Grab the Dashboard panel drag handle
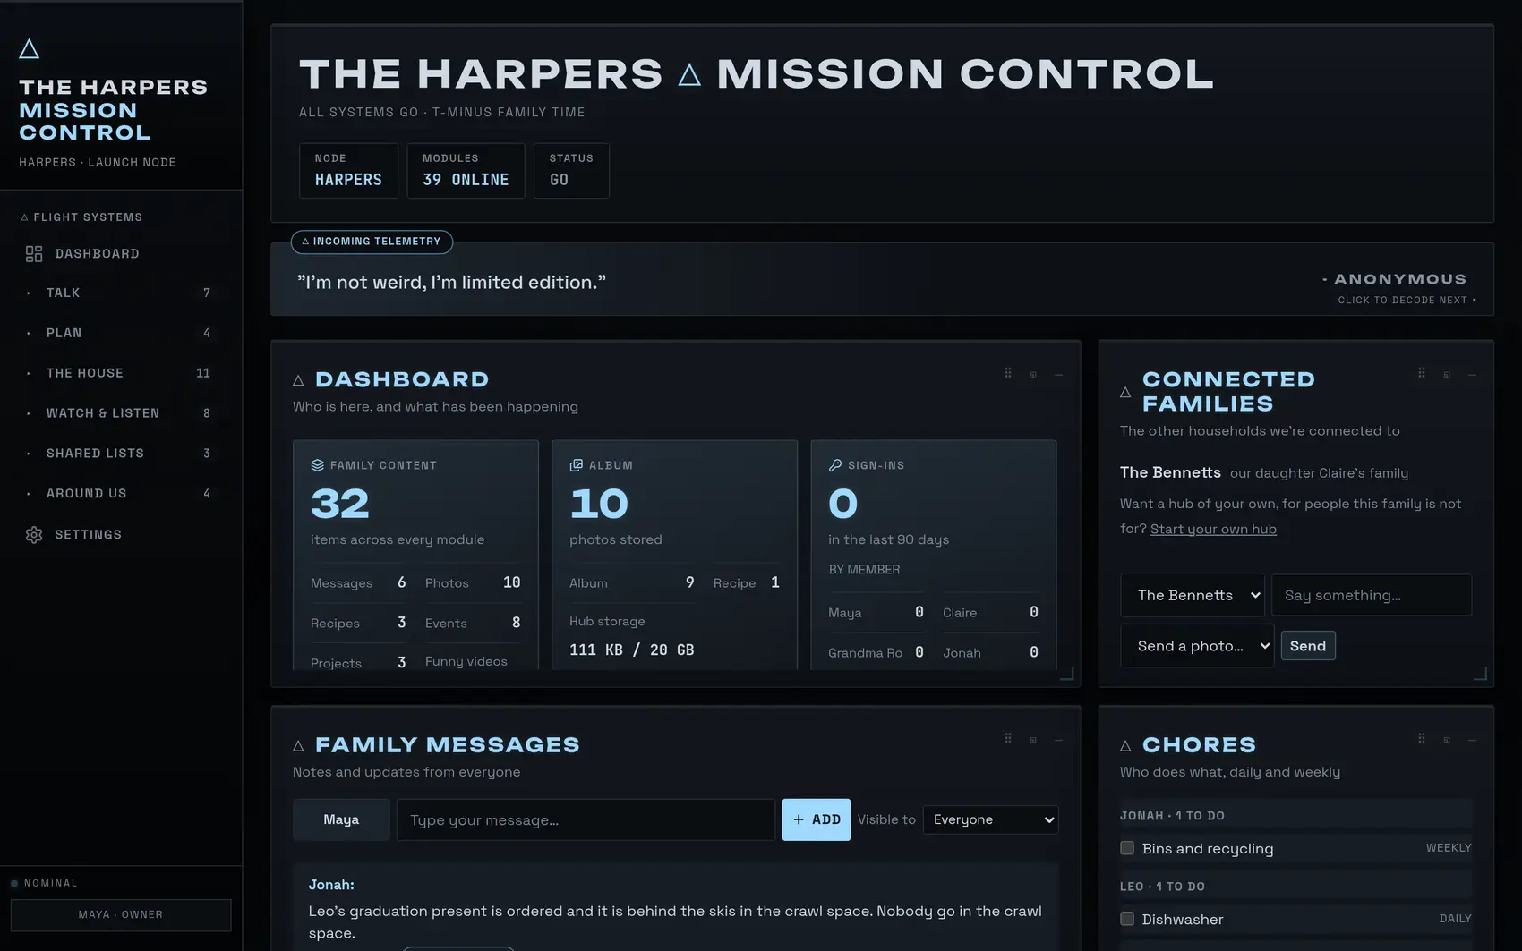 click(x=1008, y=373)
